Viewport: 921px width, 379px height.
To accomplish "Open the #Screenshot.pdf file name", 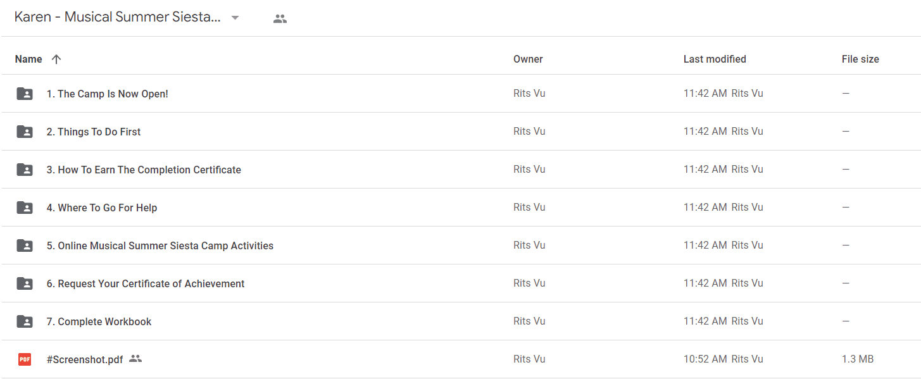I will click(x=85, y=359).
